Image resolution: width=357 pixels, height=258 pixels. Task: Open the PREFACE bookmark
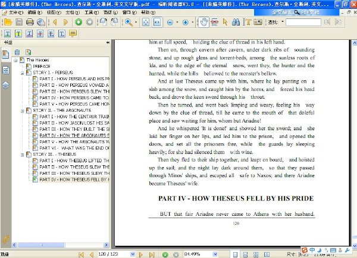pyautogui.click(x=42, y=66)
